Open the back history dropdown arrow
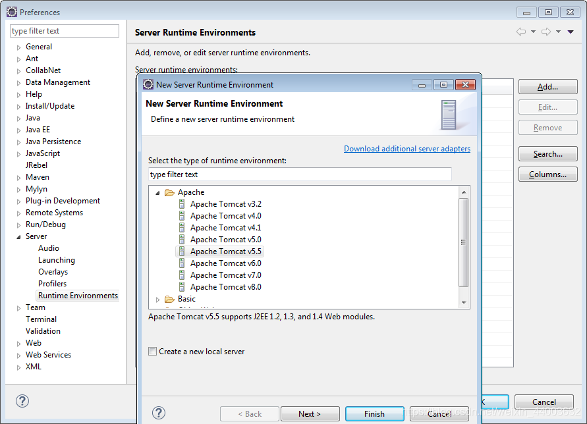The image size is (587, 424). pos(533,32)
